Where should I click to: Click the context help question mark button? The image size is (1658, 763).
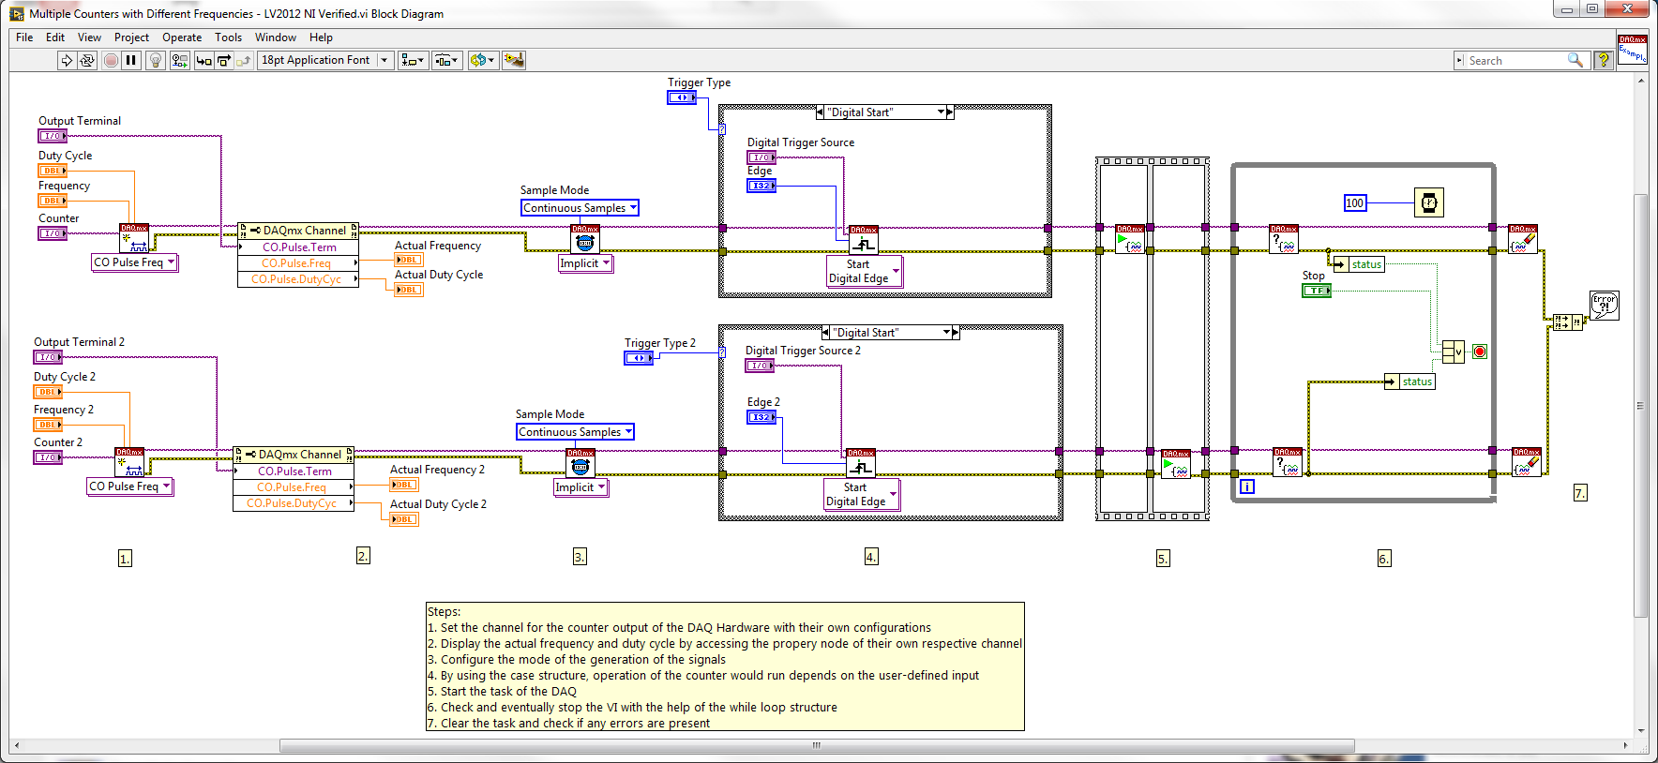[x=1604, y=60]
